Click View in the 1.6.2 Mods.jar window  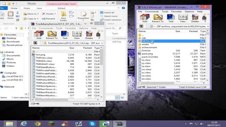pos(183,18)
